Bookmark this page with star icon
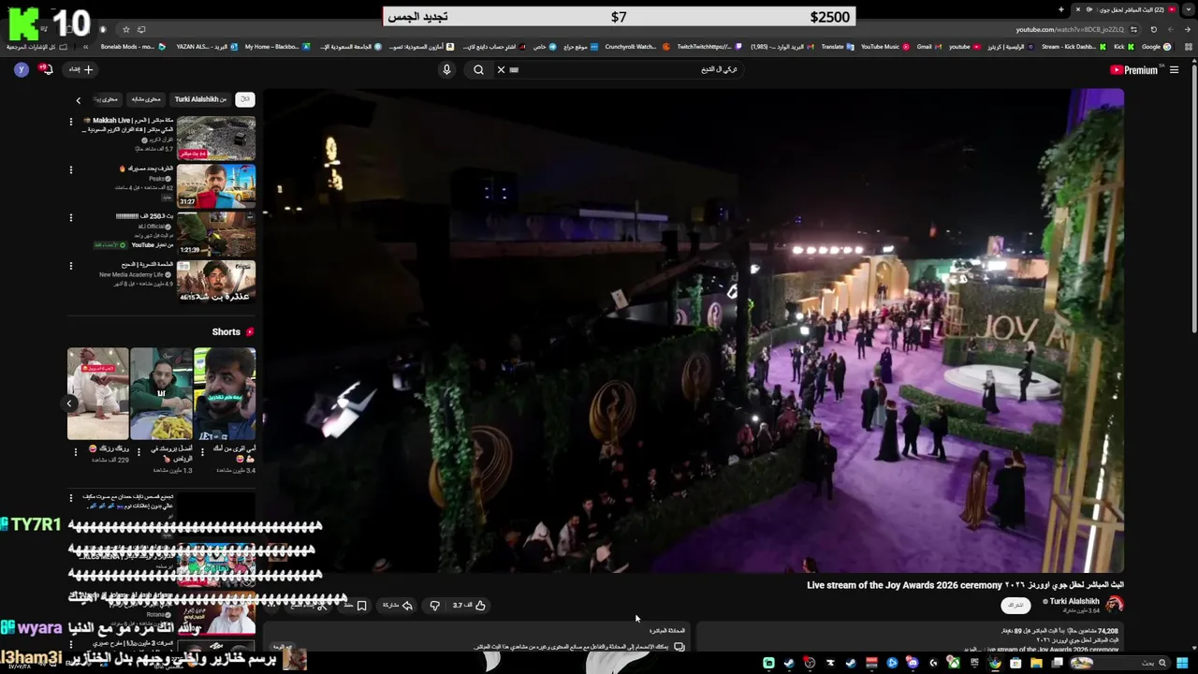Viewport: 1198px width, 674px height. [x=125, y=29]
